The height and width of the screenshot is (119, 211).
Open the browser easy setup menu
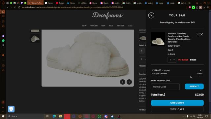pos(208,7)
